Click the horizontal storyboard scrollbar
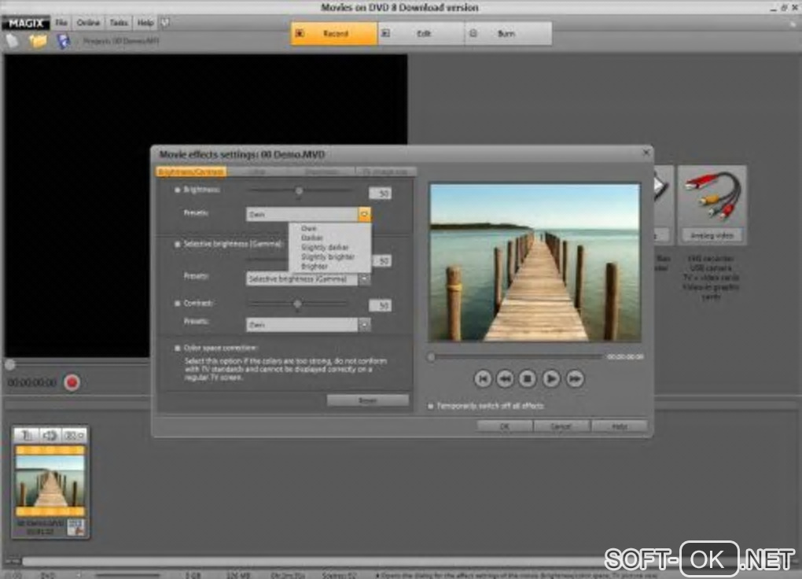 pos(312,561)
